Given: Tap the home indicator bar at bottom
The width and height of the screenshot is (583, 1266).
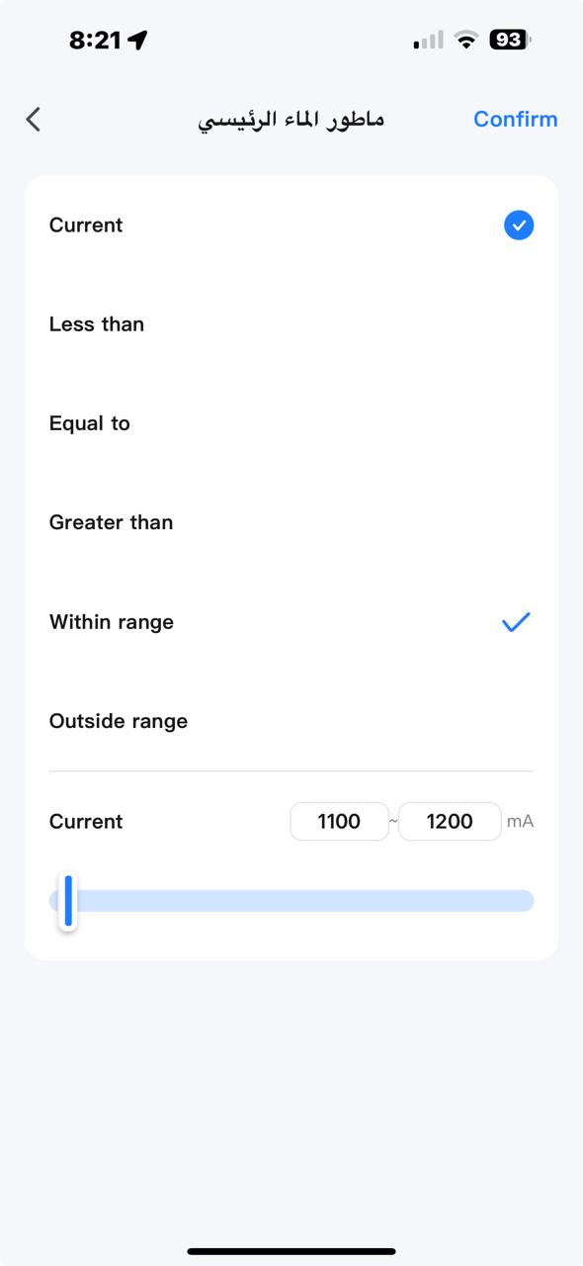Looking at the screenshot, I should point(291,1251).
